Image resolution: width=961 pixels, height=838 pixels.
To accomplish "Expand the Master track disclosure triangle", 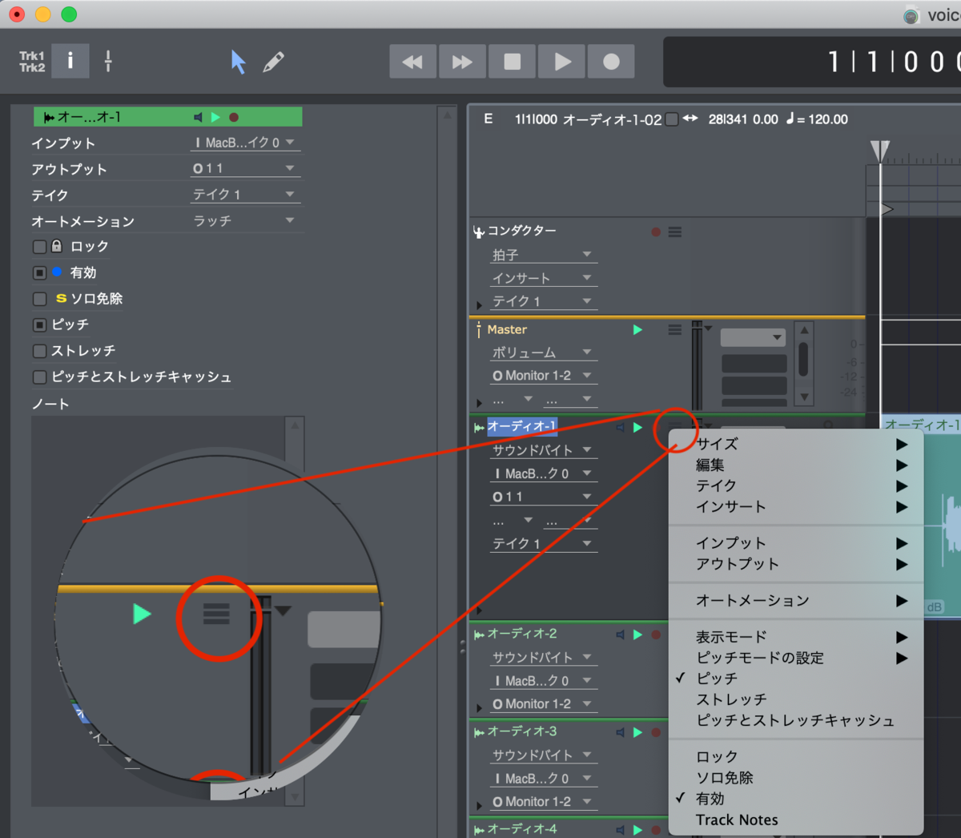I will (x=478, y=403).
